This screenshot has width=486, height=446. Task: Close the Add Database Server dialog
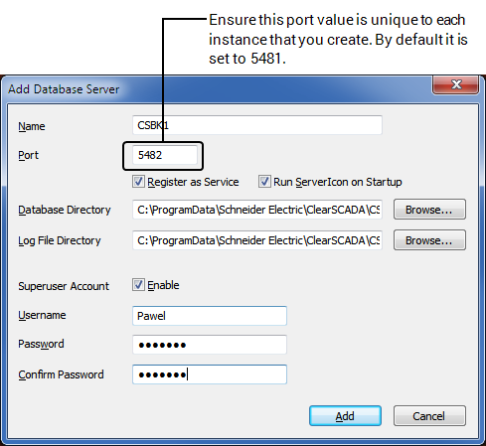pos(455,84)
